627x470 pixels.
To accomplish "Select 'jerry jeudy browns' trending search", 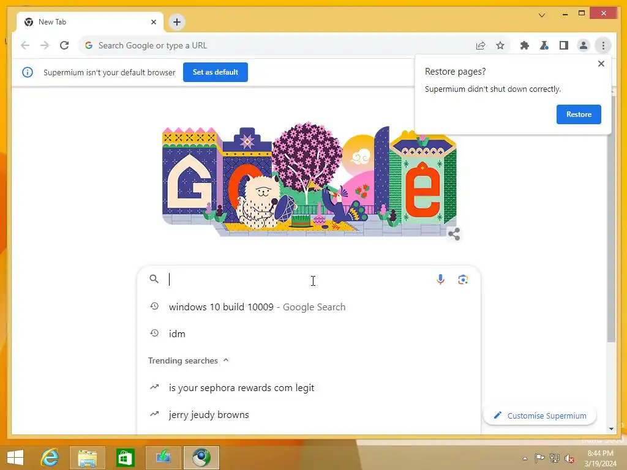I will pos(309,414).
